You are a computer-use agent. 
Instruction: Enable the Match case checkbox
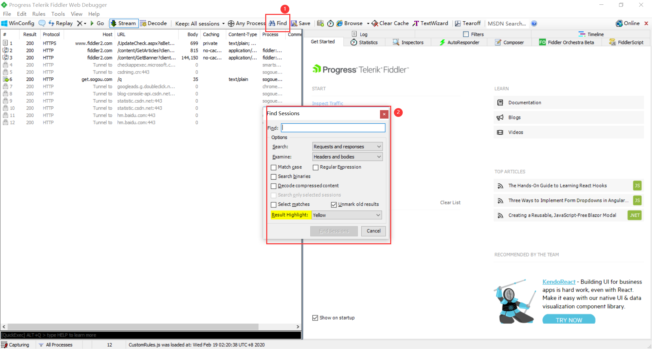click(274, 167)
